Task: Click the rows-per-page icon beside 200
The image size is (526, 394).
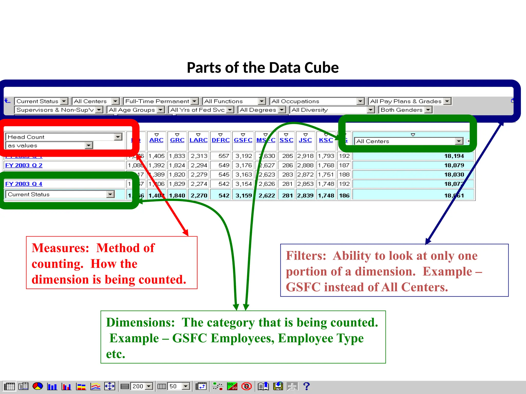Action: (125, 386)
